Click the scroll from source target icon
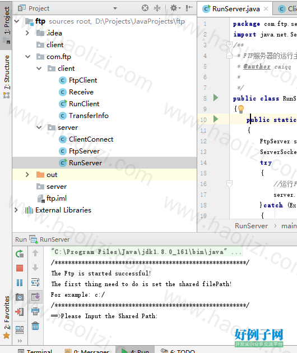 coord(145,8)
